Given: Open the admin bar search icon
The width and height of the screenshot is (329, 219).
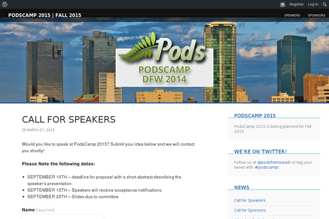Looking at the screenshot, I should click(325, 4).
